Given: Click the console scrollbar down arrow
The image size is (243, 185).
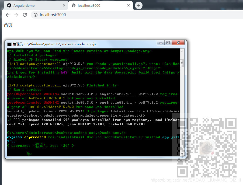Looking at the screenshot, I should point(182,154).
